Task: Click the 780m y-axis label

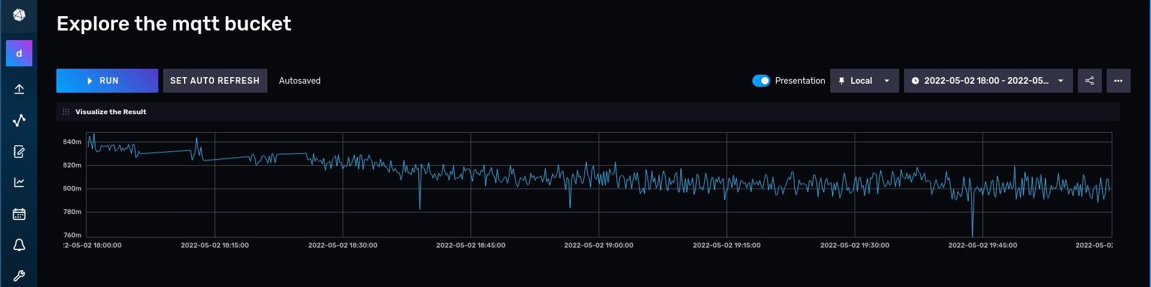Action: click(x=72, y=212)
